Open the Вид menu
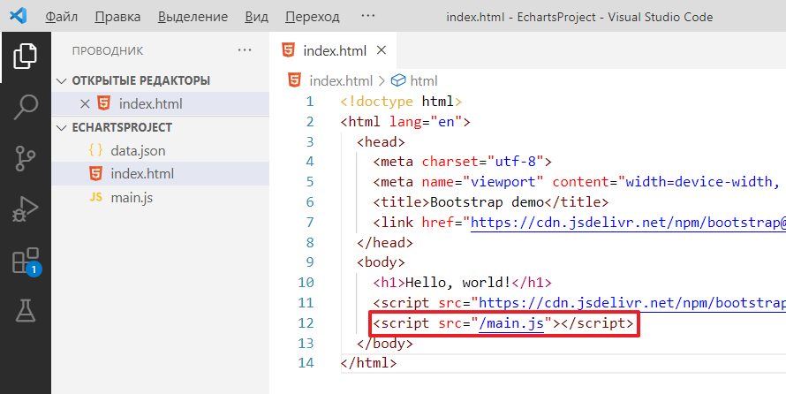The image size is (786, 394). (257, 17)
